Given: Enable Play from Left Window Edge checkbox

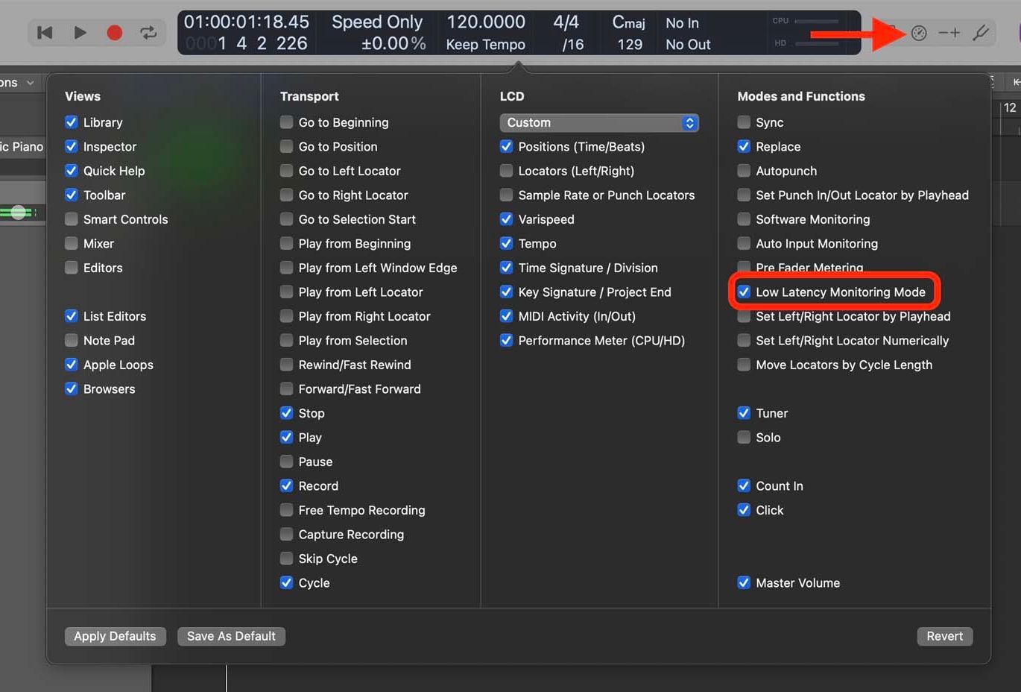Looking at the screenshot, I should 286,268.
